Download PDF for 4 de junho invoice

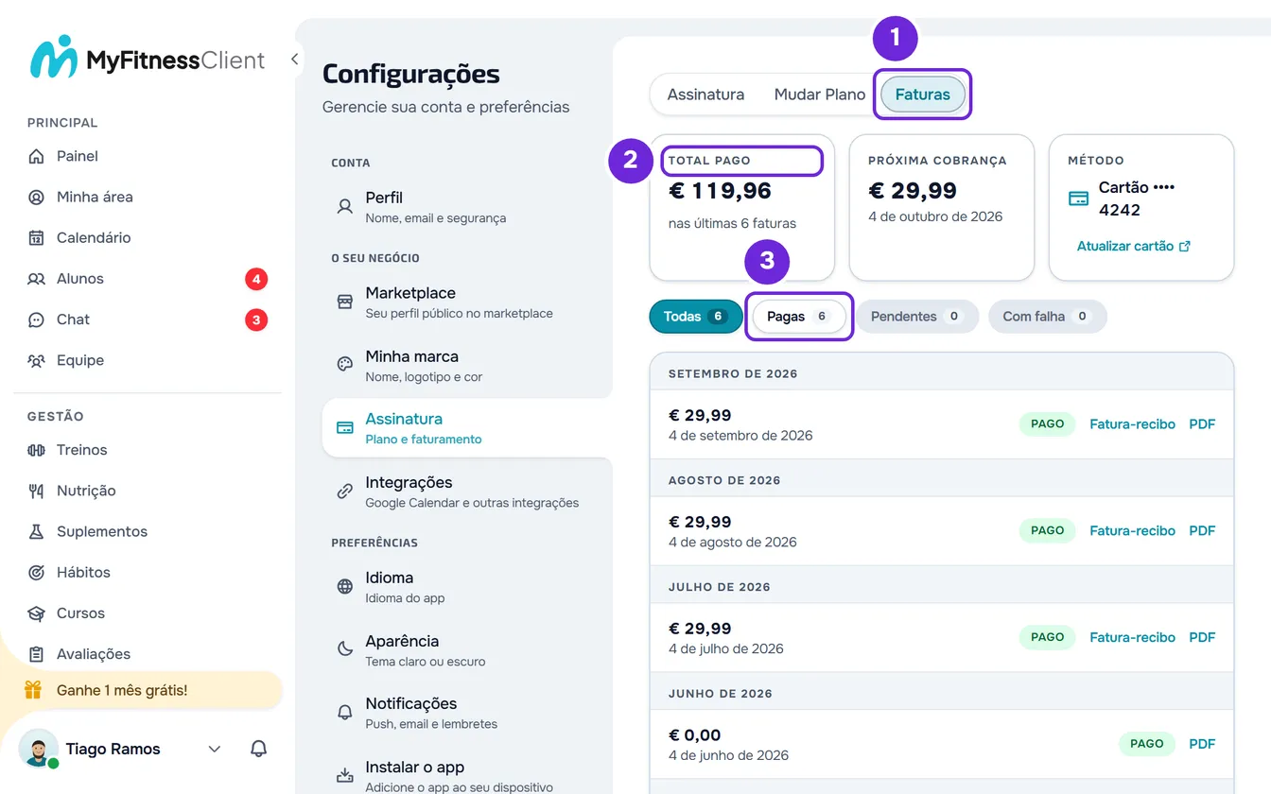click(x=1202, y=744)
